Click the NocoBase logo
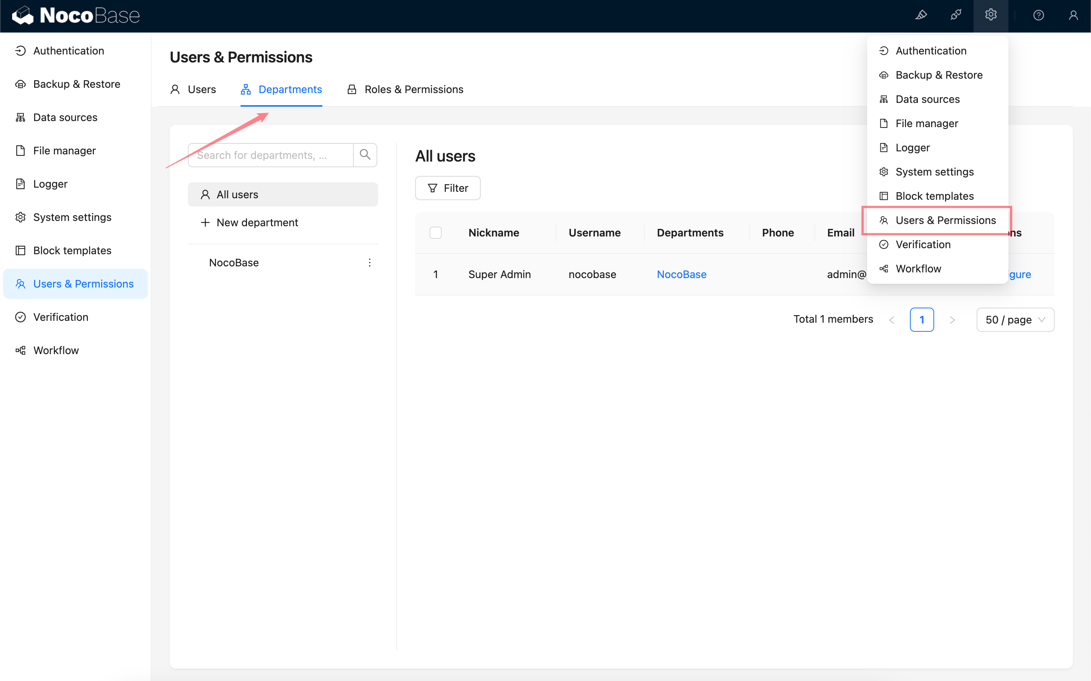 76,15
